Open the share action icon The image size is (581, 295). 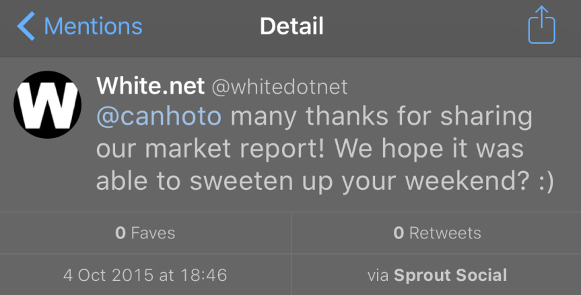pos(542,27)
